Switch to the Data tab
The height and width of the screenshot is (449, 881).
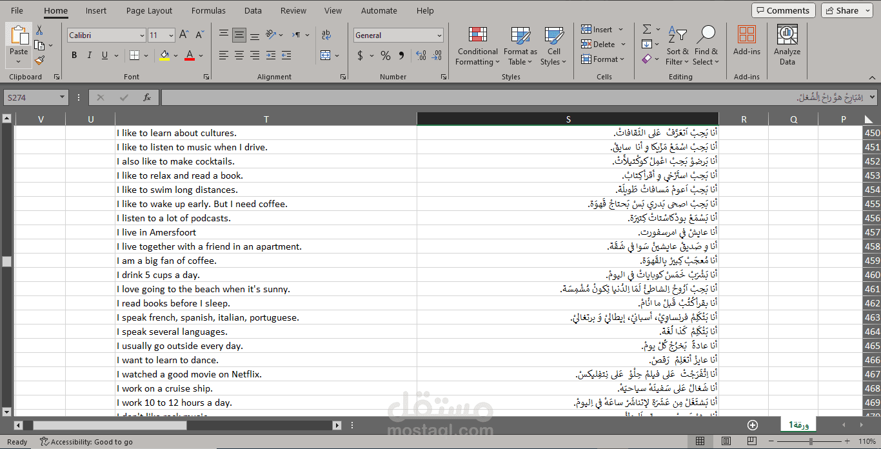pyautogui.click(x=253, y=10)
